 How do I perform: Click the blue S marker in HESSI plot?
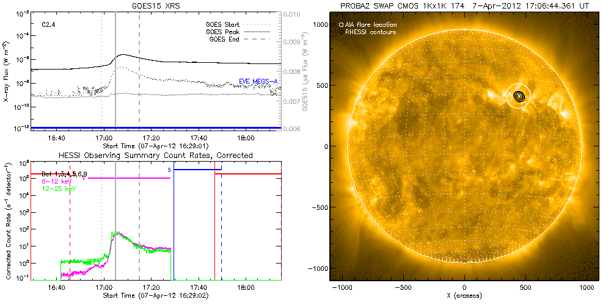pyautogui.click(x=169, y=169)
